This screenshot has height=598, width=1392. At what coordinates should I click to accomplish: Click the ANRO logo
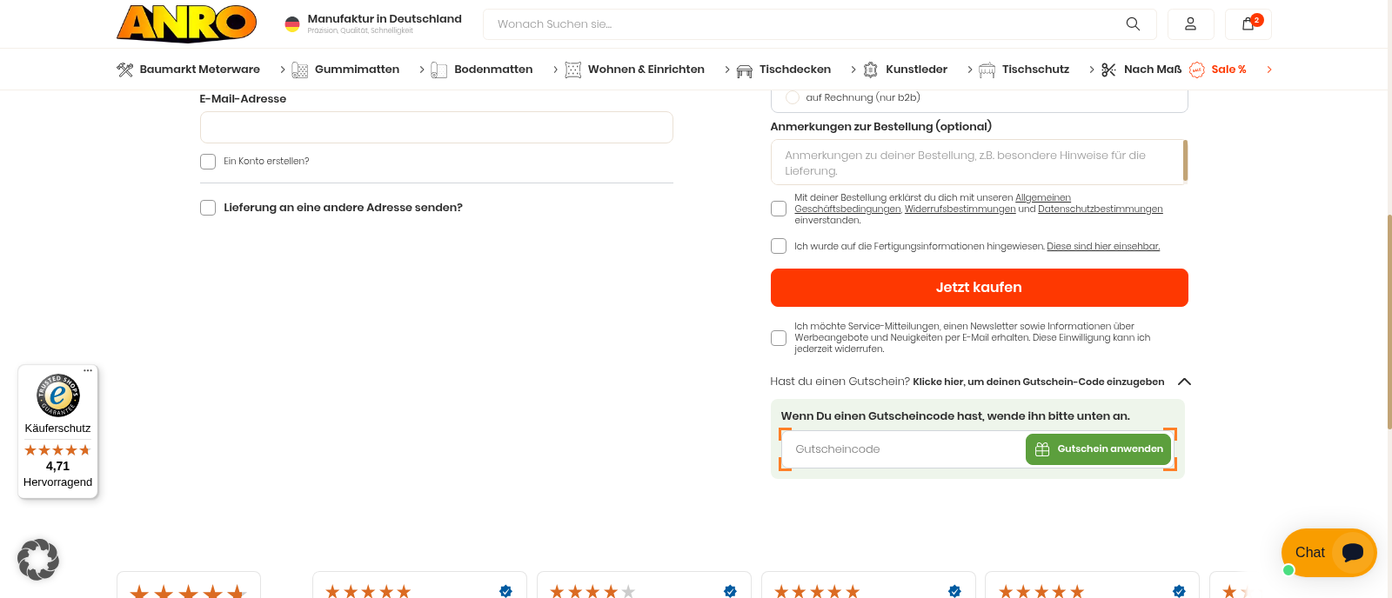[185, 24]
